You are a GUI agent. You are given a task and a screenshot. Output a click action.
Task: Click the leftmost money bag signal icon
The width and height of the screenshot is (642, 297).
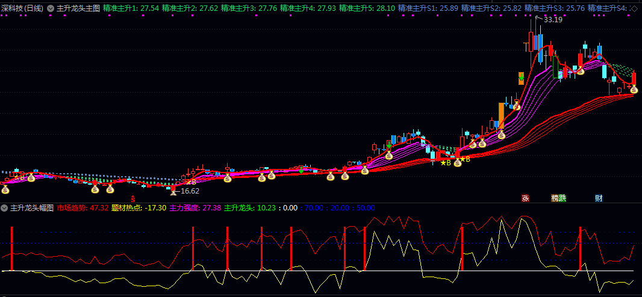click(5, 190)
